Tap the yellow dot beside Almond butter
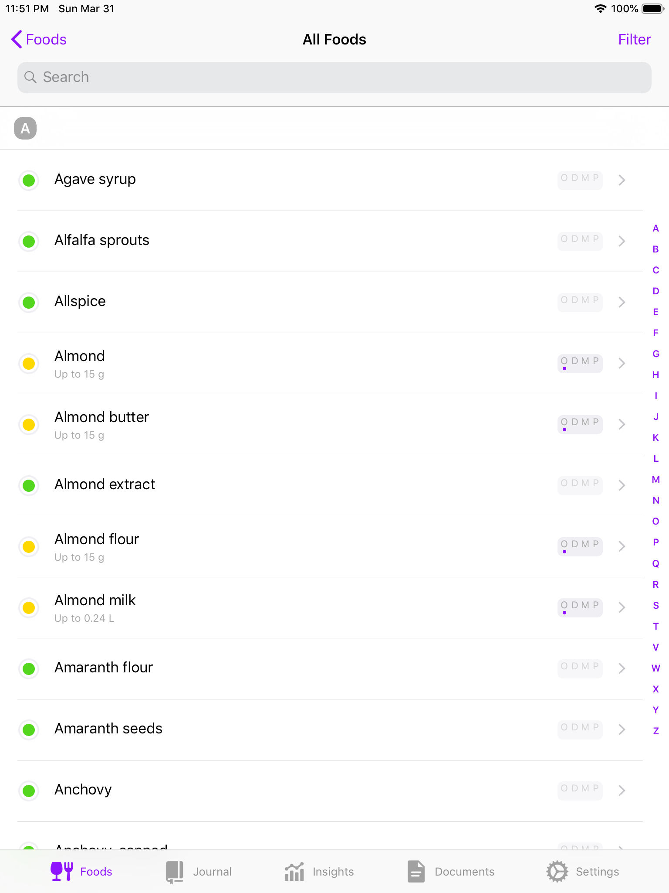This screenshot has height=893, width=669. [x=29, y=424]
